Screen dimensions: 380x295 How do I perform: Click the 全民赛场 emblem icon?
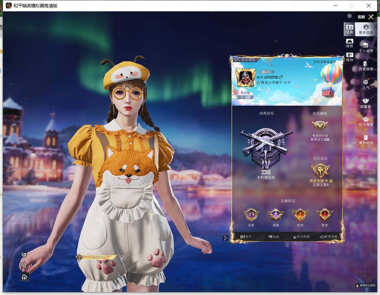(320, 125)
